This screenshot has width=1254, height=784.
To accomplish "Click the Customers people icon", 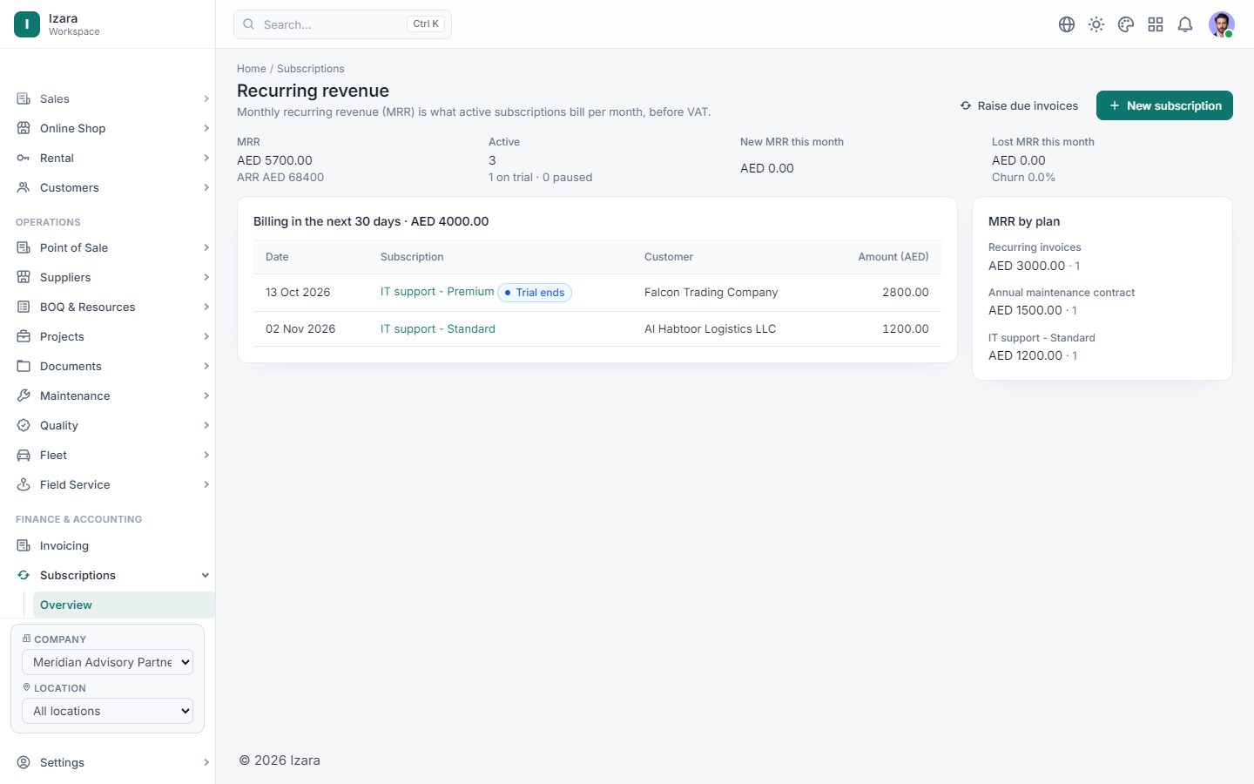I will point(24,187).
